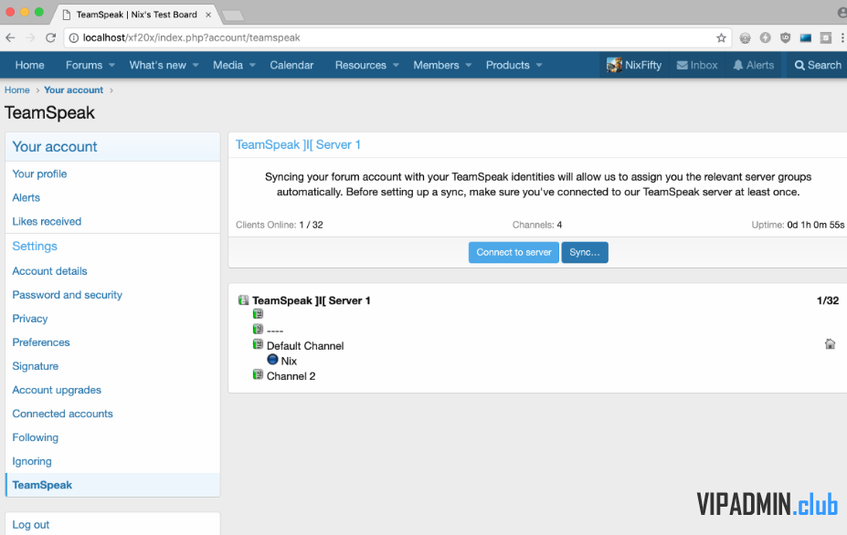Open the What's new navigation item
Viewport: 847px width, 535px height.
(158, 66)
